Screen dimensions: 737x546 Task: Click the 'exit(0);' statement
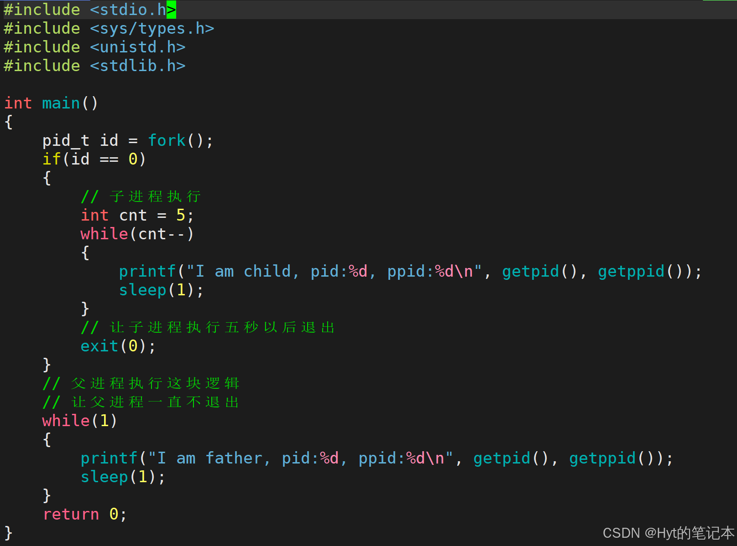pos(118,346)
